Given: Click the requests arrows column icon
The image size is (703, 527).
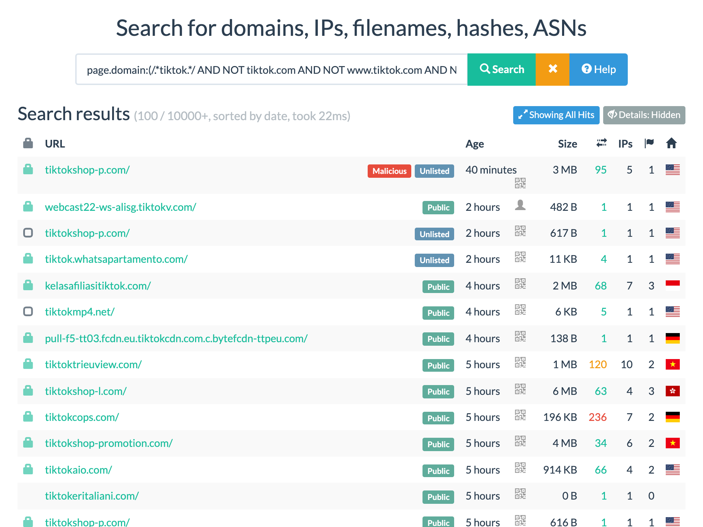Looking at the screenshot, I should (x=601, y=143).
